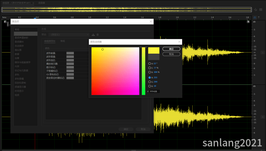
Task: Click the 波形选区 color swatch
Action: (x=70, y=60)
